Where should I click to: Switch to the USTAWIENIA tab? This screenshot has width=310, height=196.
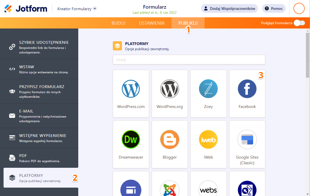(x=152, y=23)
